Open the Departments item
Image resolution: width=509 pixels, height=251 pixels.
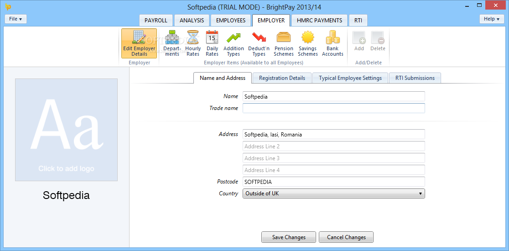tap(172, 43)
